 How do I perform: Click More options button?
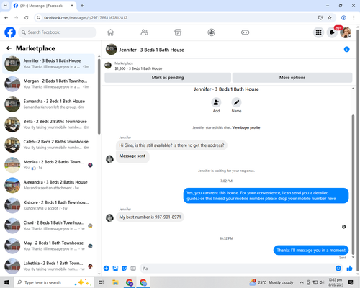[x=292, y=78]
